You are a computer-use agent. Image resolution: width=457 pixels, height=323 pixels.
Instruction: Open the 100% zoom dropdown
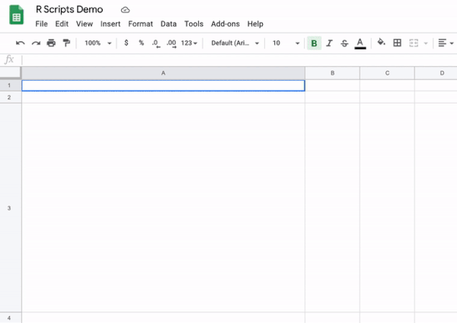(98, 43)
